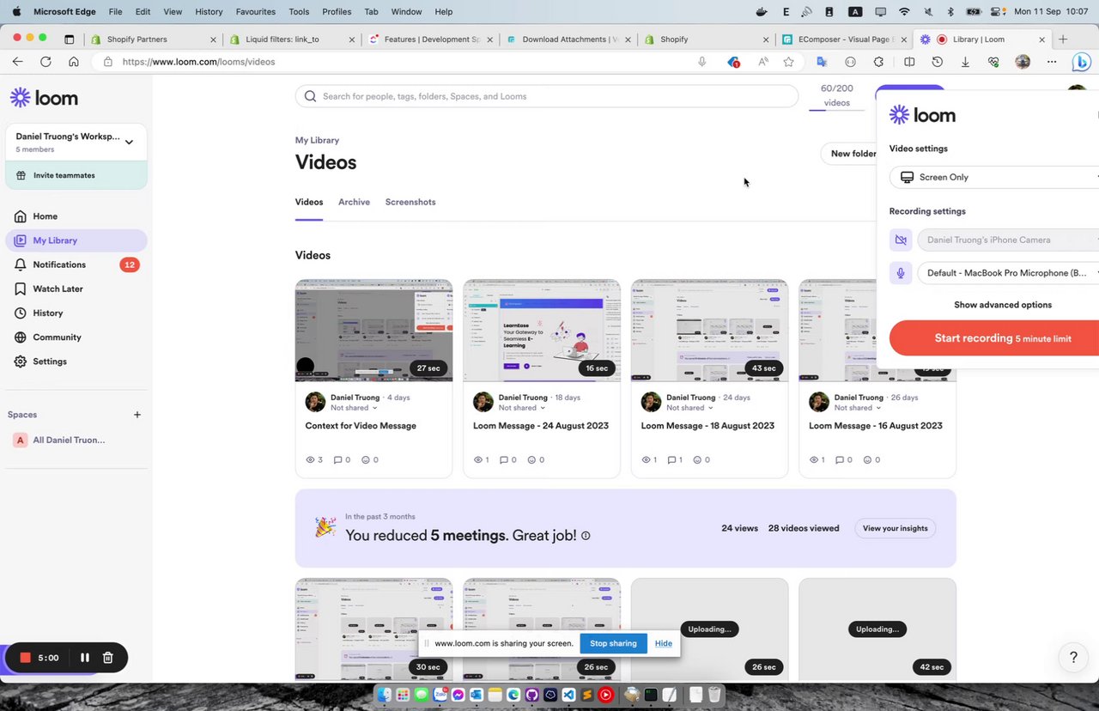Open Edge extensions puzzle icon

pos(878,62)
